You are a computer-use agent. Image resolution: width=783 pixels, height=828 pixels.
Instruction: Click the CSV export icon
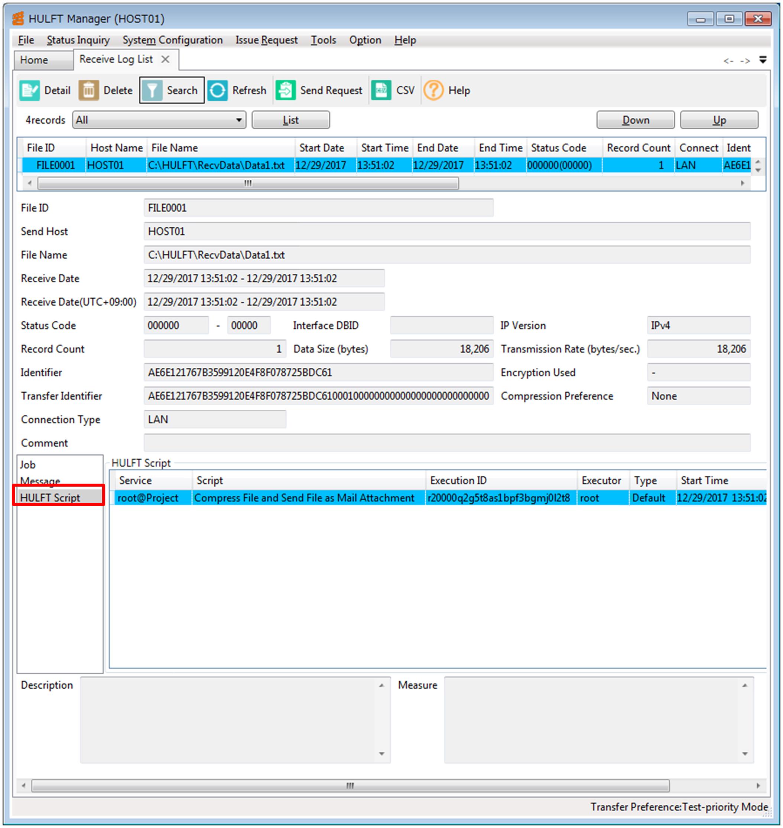[381, 90]
